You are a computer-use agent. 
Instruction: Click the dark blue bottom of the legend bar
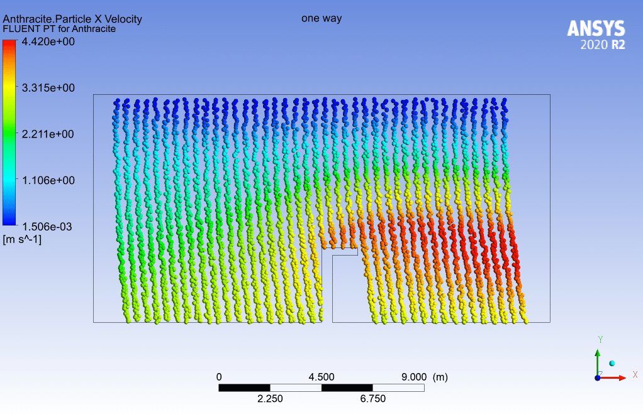point(9,220)
